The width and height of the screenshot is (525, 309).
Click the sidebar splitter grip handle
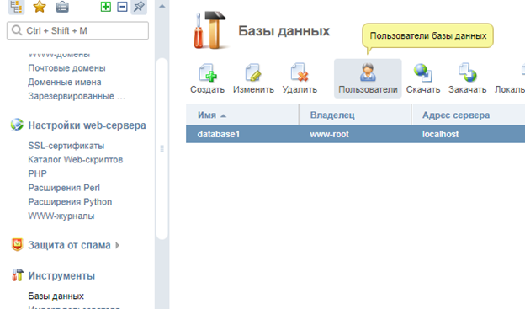pos(162,148)
